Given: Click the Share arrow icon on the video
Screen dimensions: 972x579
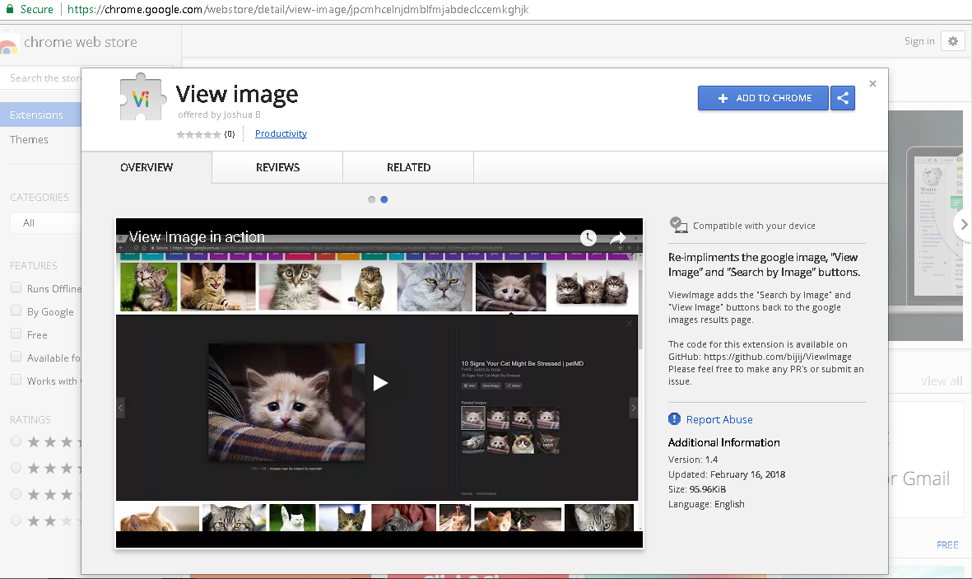Looking at the screenshot, I should 618,237.
